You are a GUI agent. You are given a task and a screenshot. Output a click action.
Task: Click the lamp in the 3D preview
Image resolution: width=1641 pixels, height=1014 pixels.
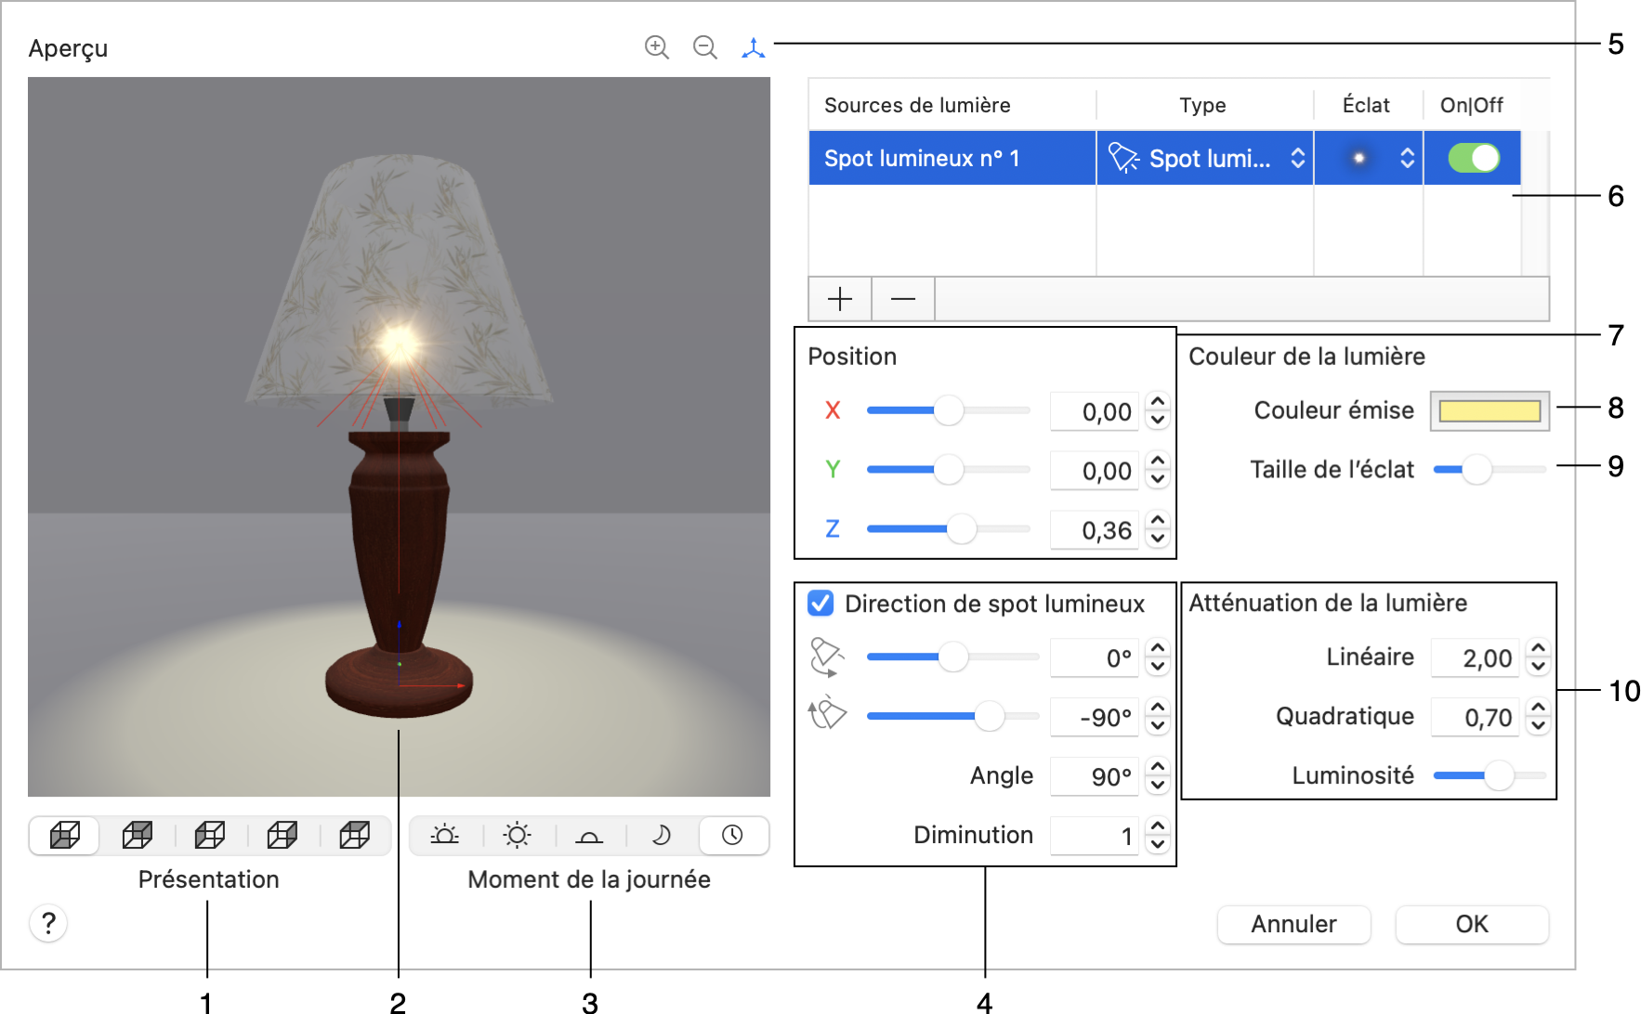coord(400,436)
